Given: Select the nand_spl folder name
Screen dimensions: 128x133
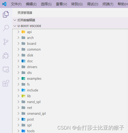Looking at the screenshot, I should pos(34,102).
